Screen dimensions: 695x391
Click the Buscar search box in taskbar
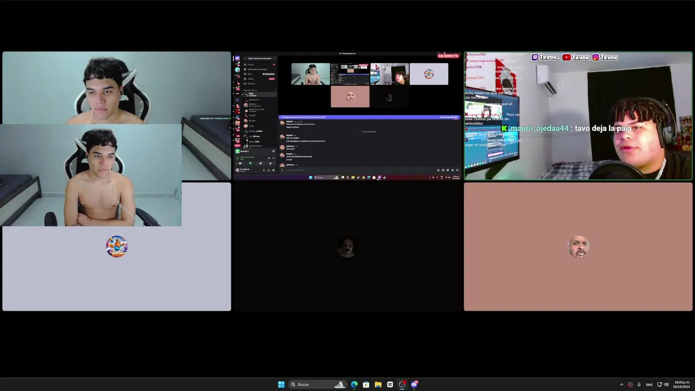coord(318,384)
